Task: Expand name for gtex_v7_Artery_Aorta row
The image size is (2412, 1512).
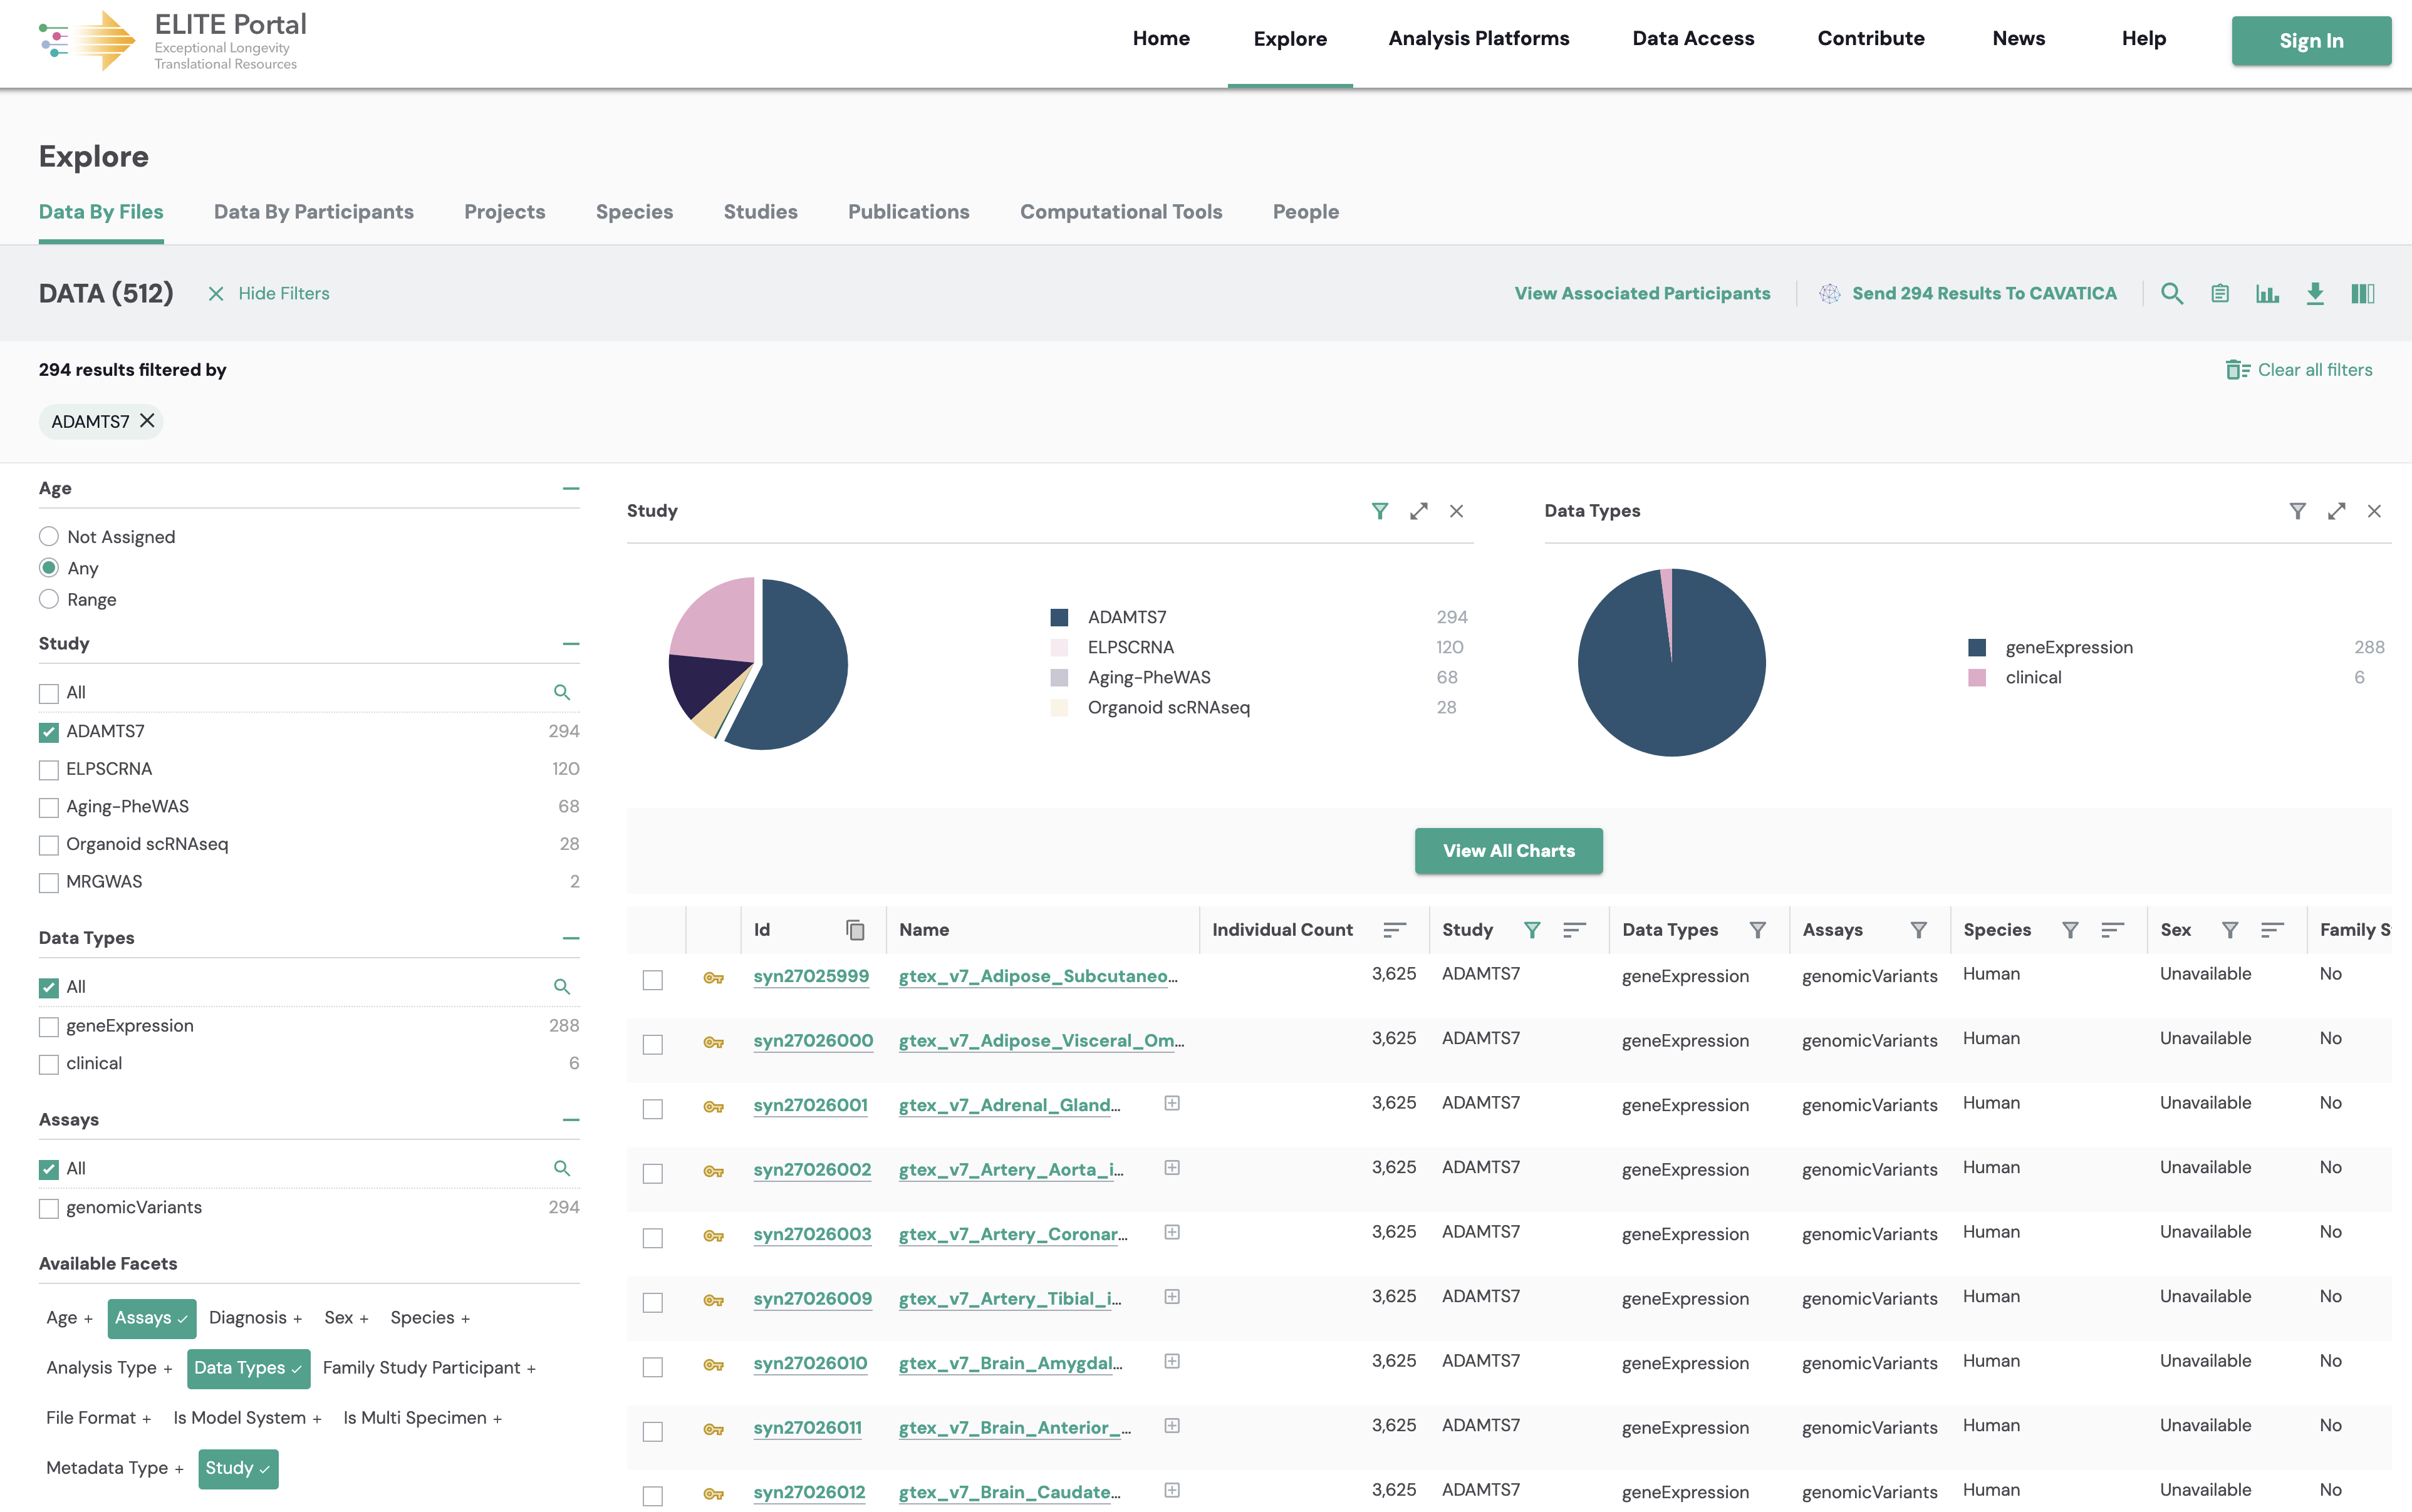Action: [1172, 1167]
